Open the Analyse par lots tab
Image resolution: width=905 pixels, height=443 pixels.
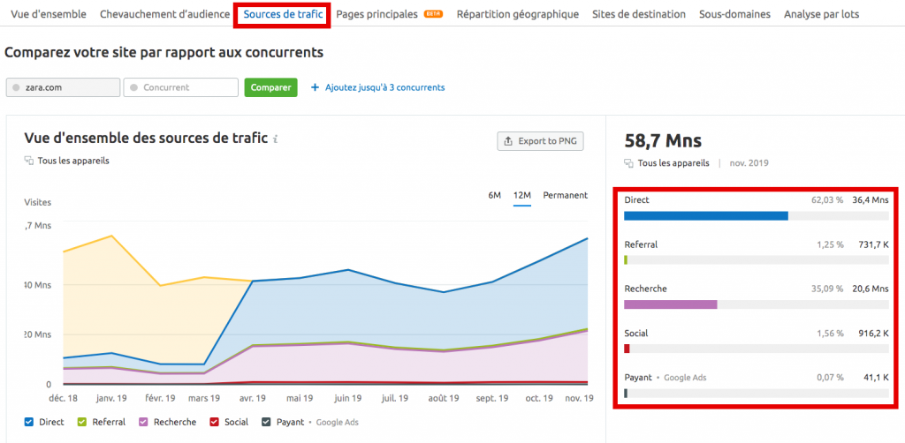[x=821, y=14]
